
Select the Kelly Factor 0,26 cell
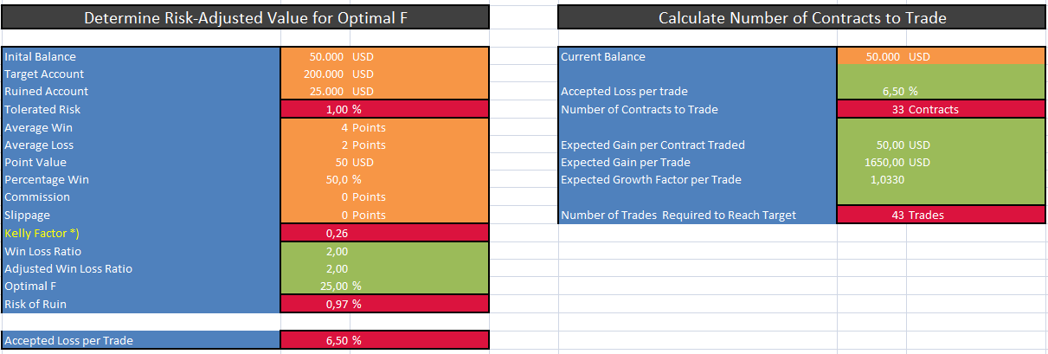click(384, 233)
